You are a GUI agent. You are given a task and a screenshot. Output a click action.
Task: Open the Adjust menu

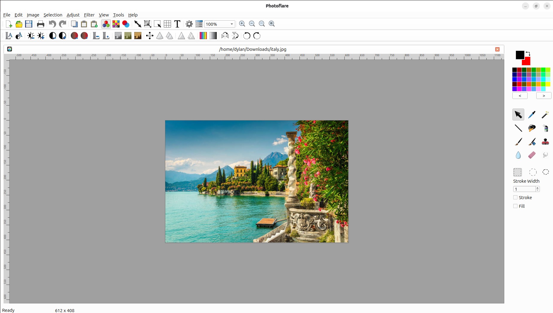click(x=73, y=15)
